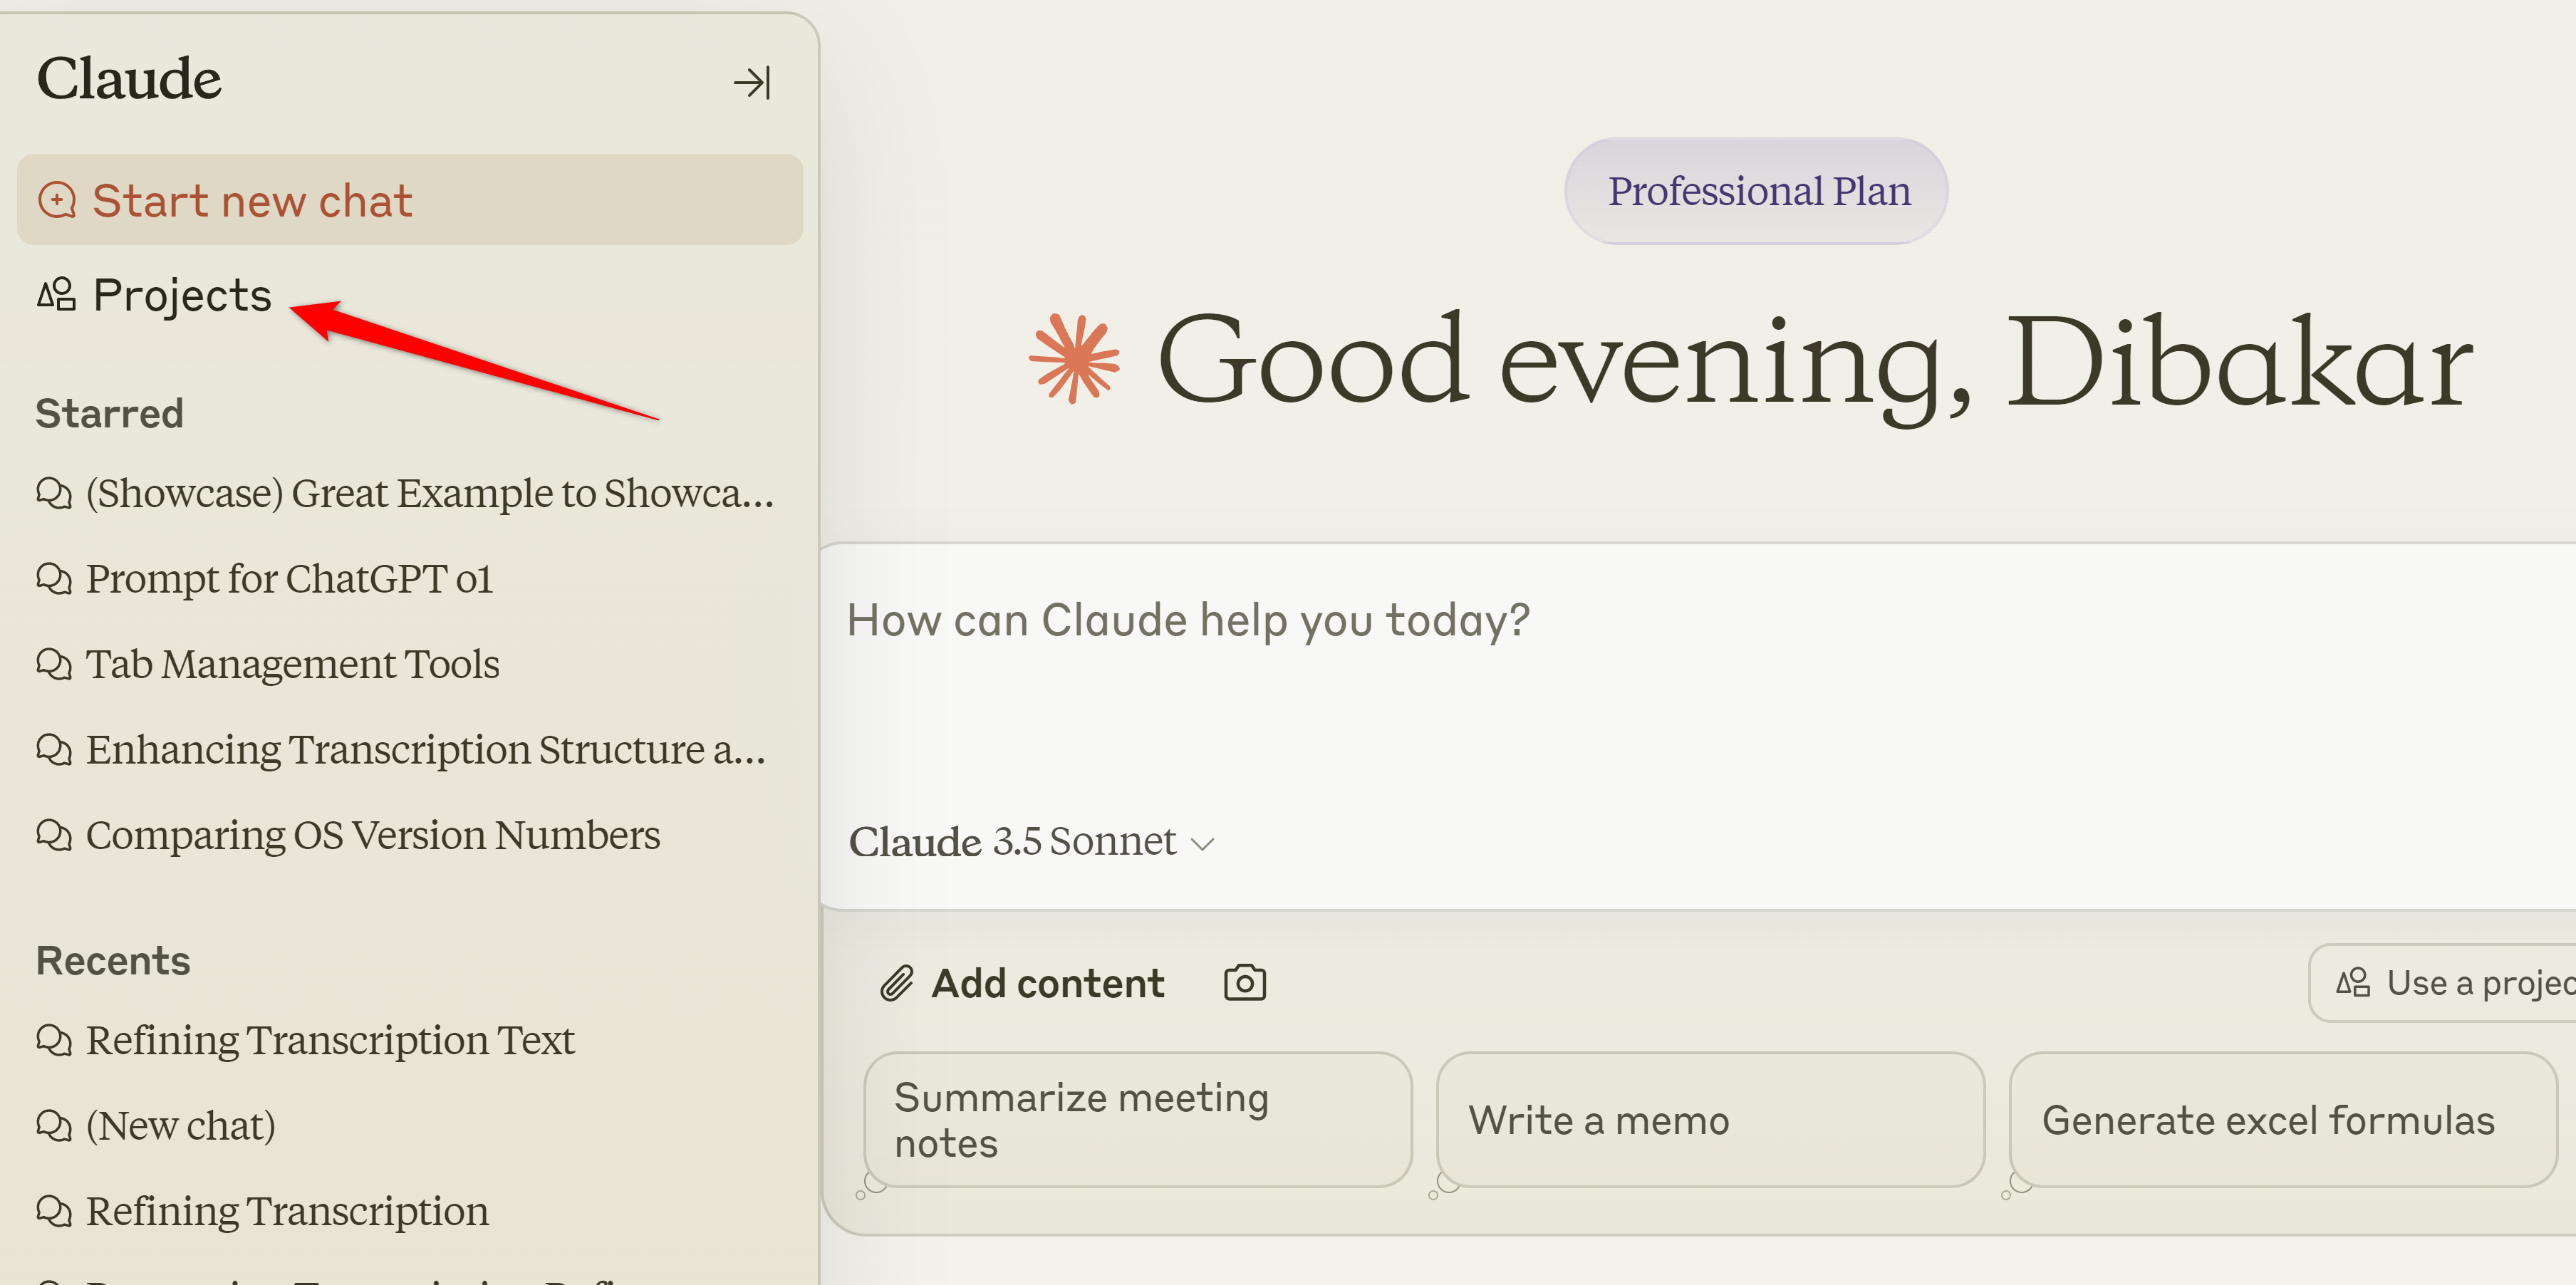
Task: Open Refining Transcription Text from Recents
Action: tap(330, 1040)
